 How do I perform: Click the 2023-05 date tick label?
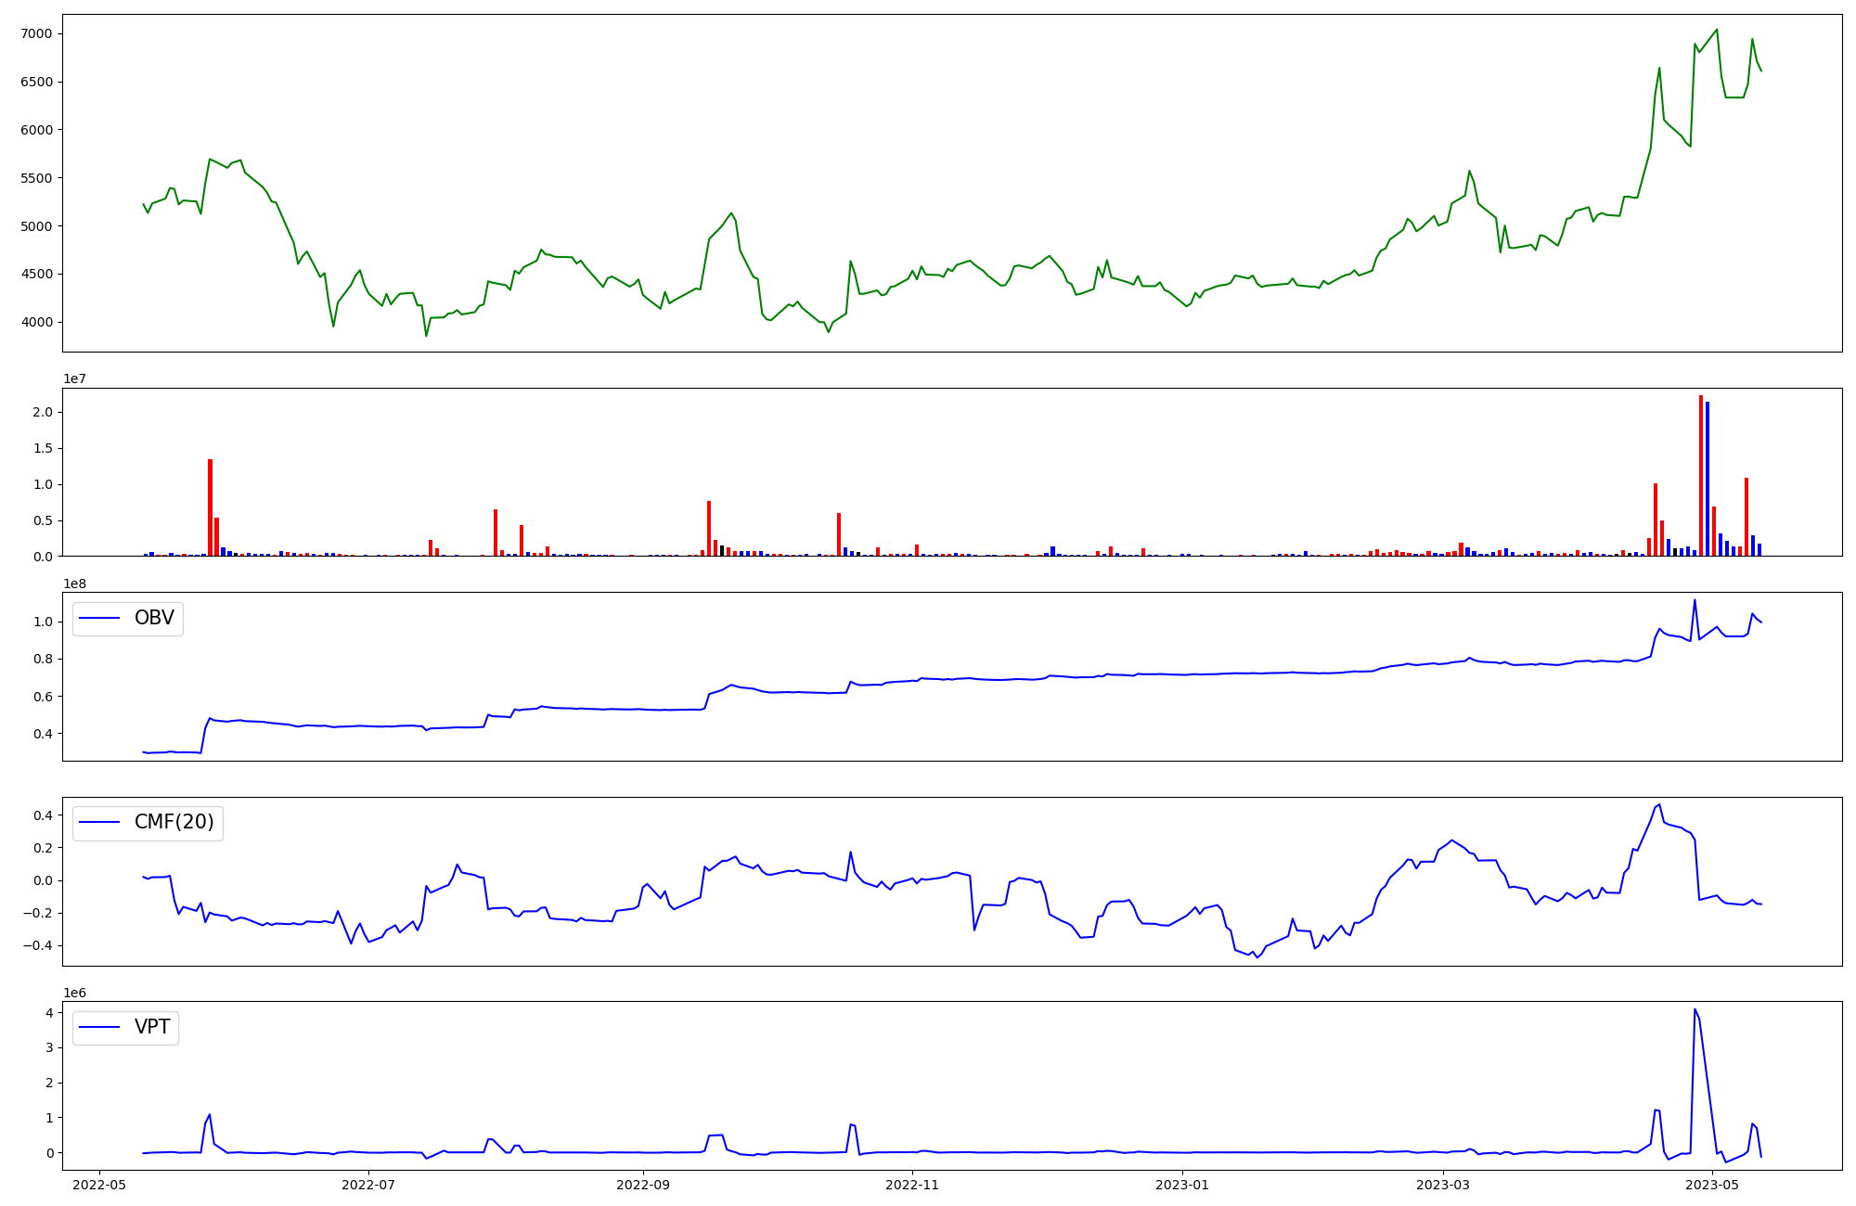tap(1713, 1185)
